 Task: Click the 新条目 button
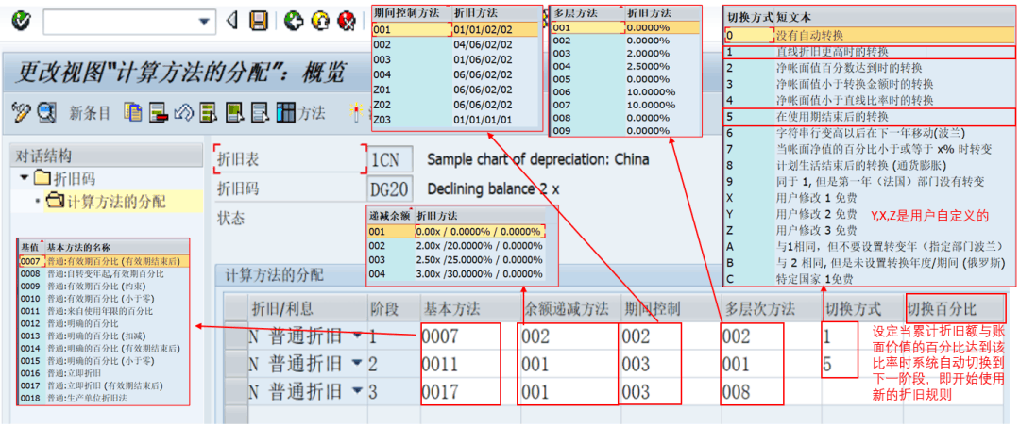click(91, 112)
